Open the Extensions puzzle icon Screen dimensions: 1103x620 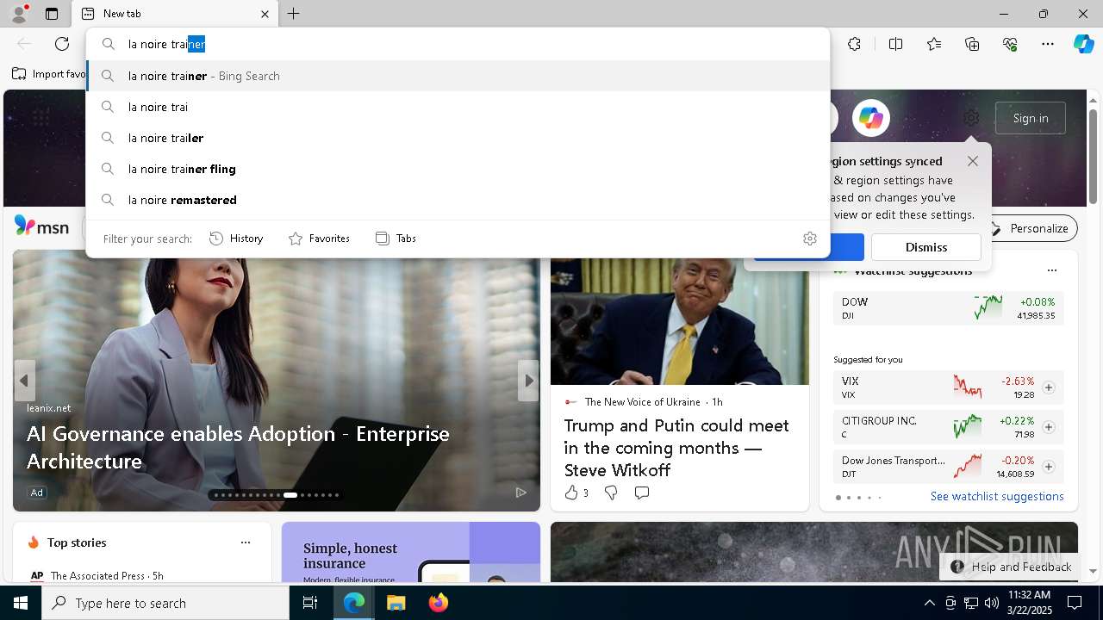(854, 44)
